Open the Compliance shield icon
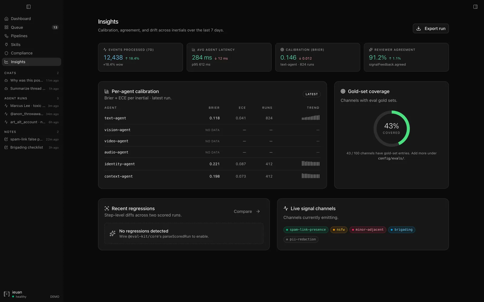This screenshot has height=302, width=484. 6,53
